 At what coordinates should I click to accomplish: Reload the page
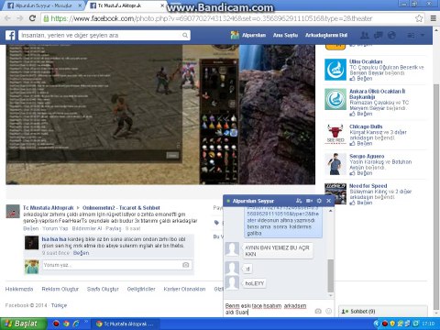click(32, 18)
